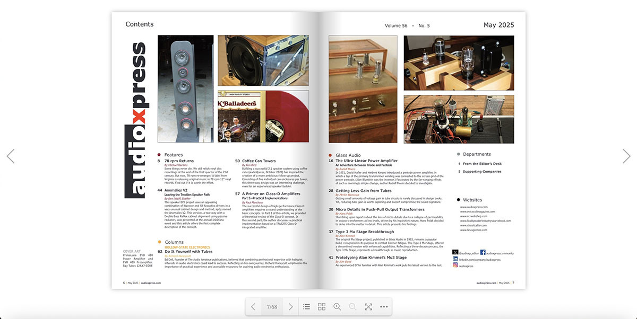Screen dimensions: 637x319
Task: Click the 'COVER ART' caption
Action: (132, 251)
